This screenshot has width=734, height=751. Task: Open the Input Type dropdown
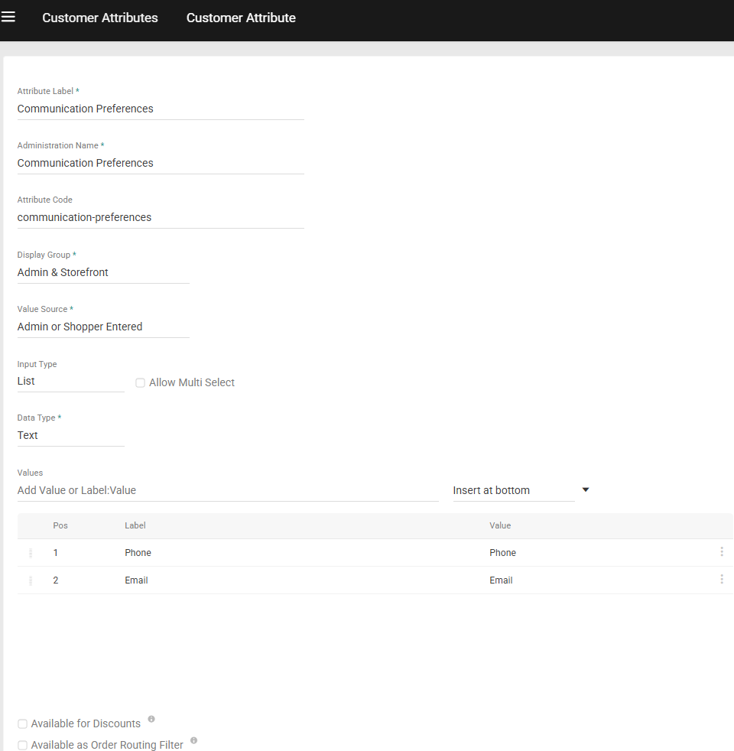(70, 382)
